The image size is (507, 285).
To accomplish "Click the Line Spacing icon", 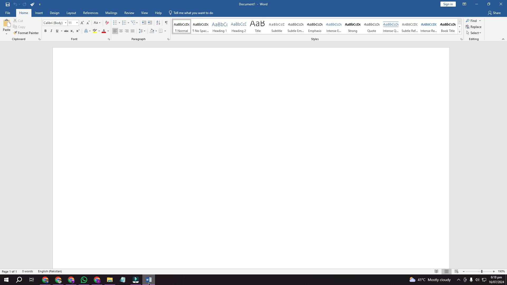I will point(141,31).
